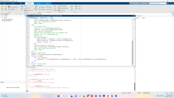Image resolution: width=174 pixels, height=98 pixels.
Task: Open the line 35 error link
Action: pyautogui.click(x=46, y=74)
